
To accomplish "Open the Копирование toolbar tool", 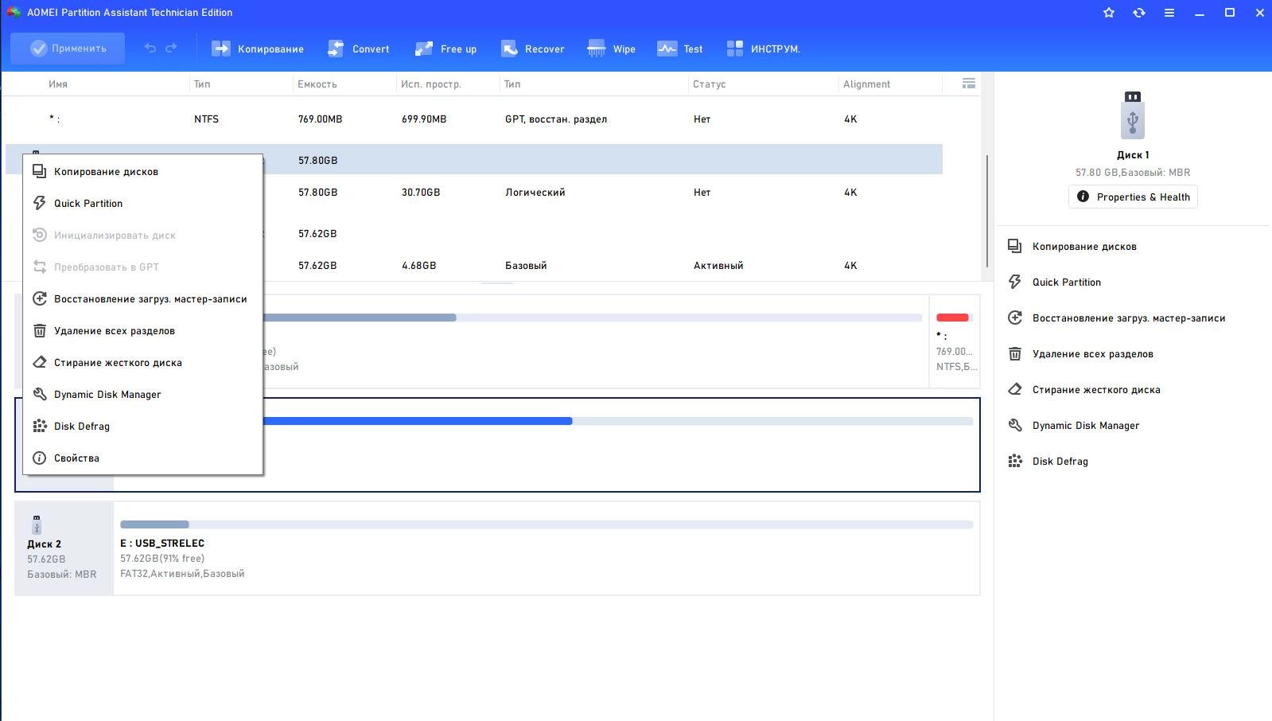I will point(258,49).
